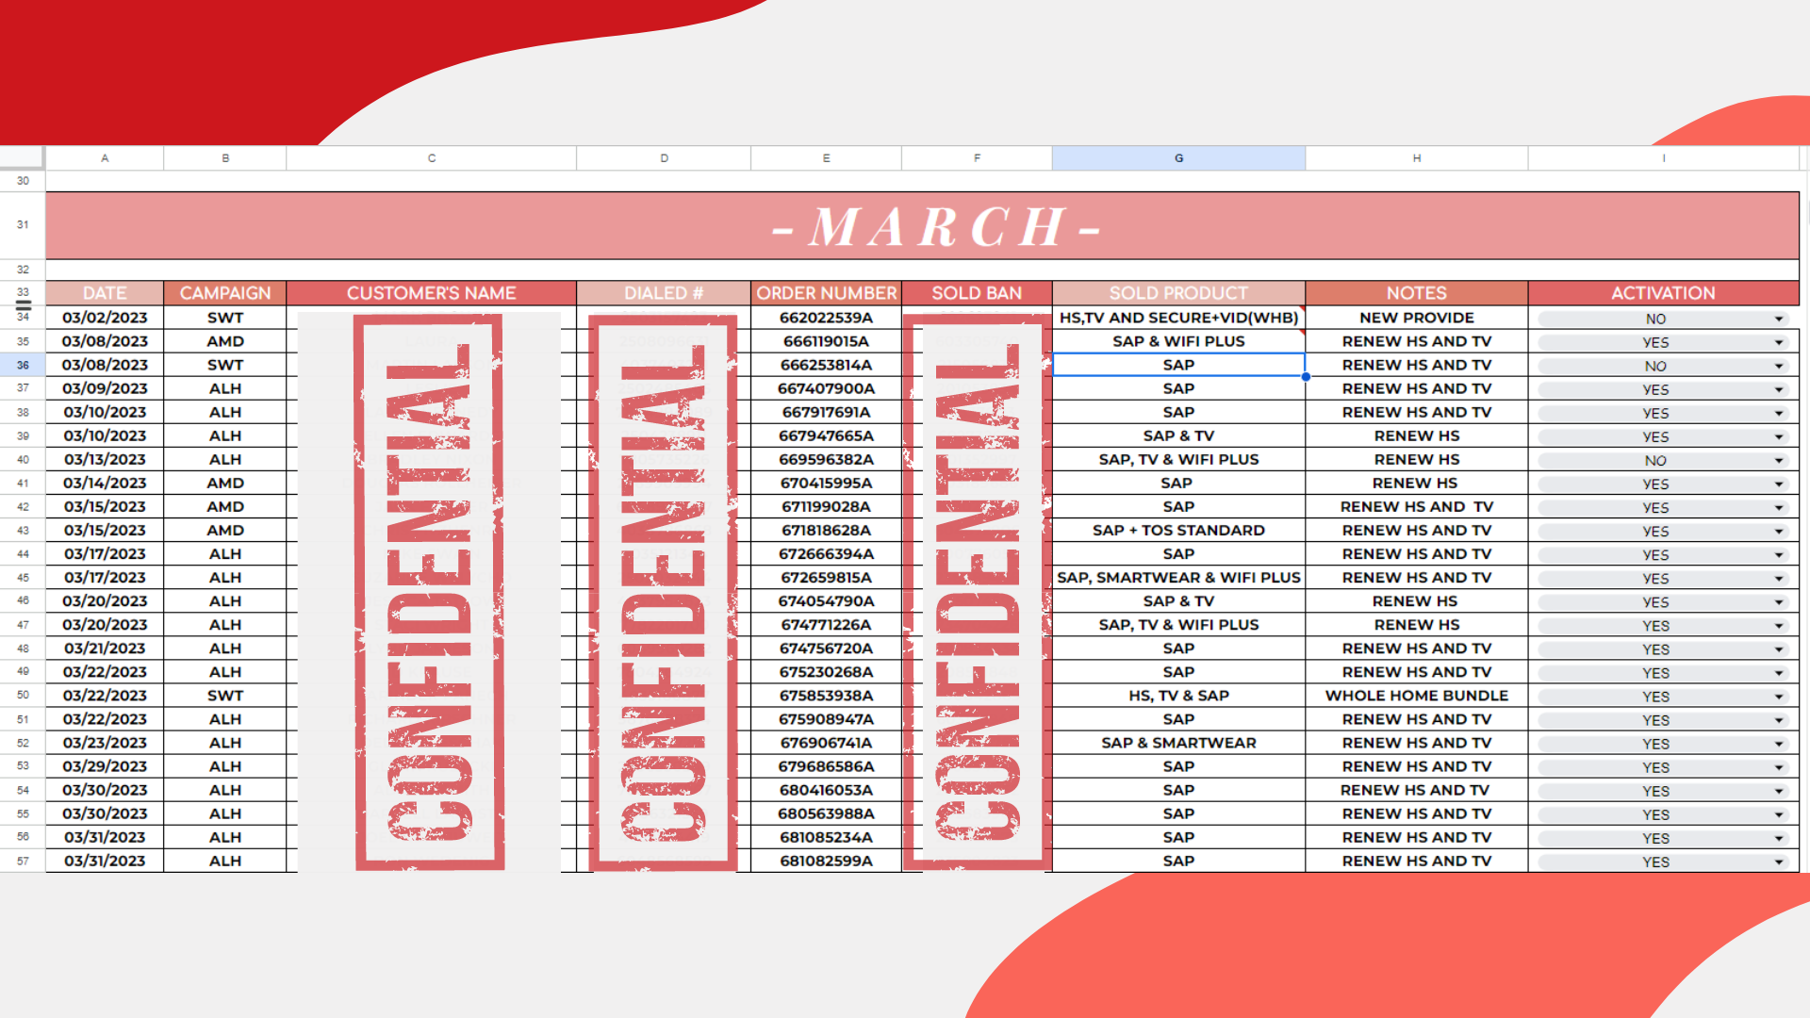This screenshot has width=1810, height=1018.
Task: Expand Activation dropdown for row 36
Action: (1778, 367)
